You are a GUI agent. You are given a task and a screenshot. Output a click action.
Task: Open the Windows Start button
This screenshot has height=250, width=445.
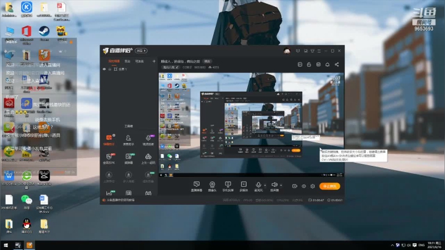[6, 245]
